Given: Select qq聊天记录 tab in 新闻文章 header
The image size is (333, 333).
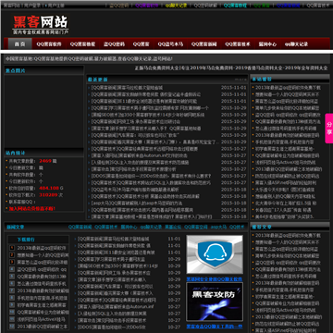Looking at the screenshot, I should point(151,227).
